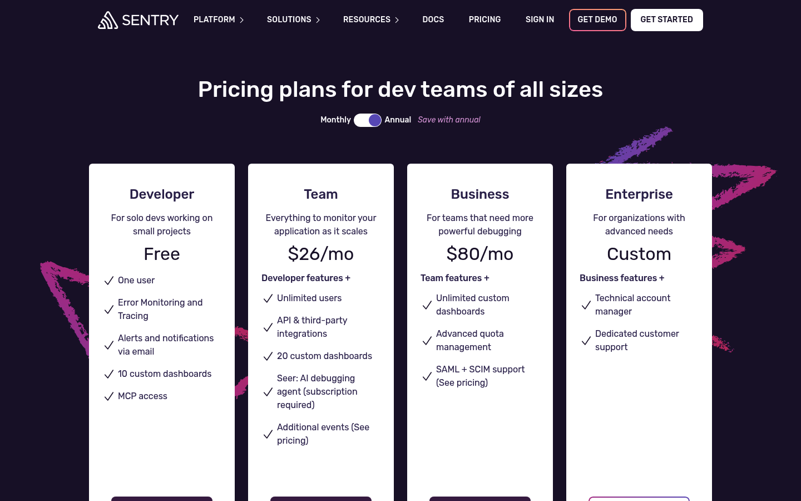The image size is (801, 501).
Task: Click checkmark beside 'Unlimited users'
Action: tap(268, 298)
